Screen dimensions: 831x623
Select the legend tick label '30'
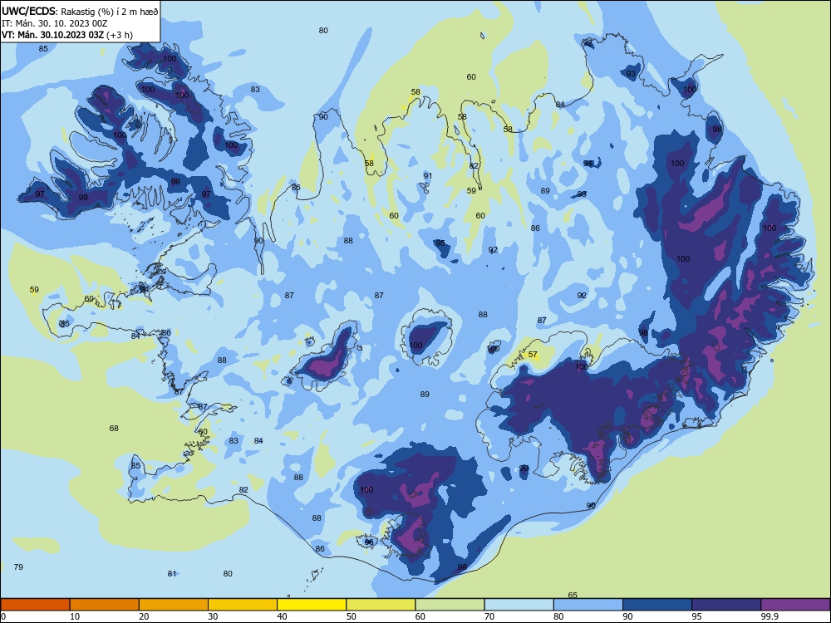213,616
